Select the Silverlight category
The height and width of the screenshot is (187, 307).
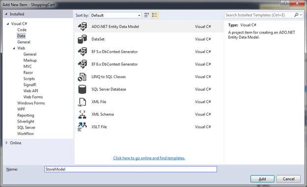coord(26,121)
